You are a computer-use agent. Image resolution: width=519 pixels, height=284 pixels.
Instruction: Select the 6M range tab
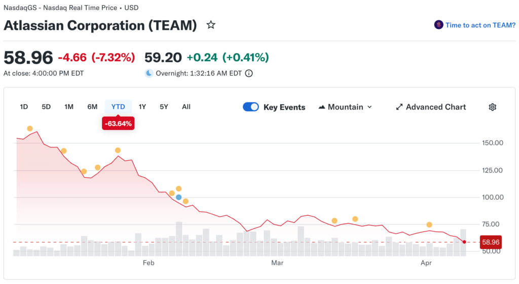coord(92,107)
